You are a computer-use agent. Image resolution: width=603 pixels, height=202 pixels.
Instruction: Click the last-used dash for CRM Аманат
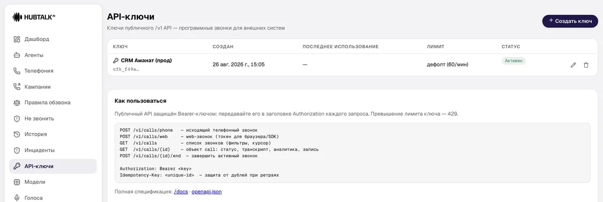point(305,65)
